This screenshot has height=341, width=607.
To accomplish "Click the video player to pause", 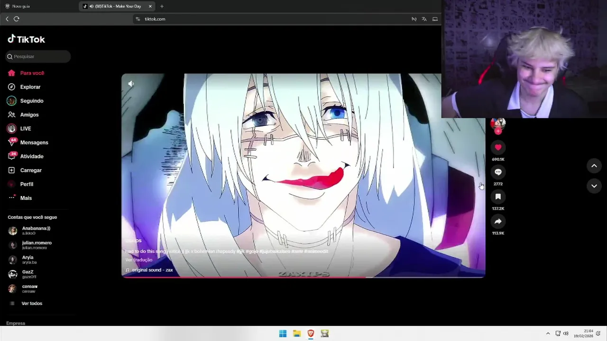I will point(303,175).
